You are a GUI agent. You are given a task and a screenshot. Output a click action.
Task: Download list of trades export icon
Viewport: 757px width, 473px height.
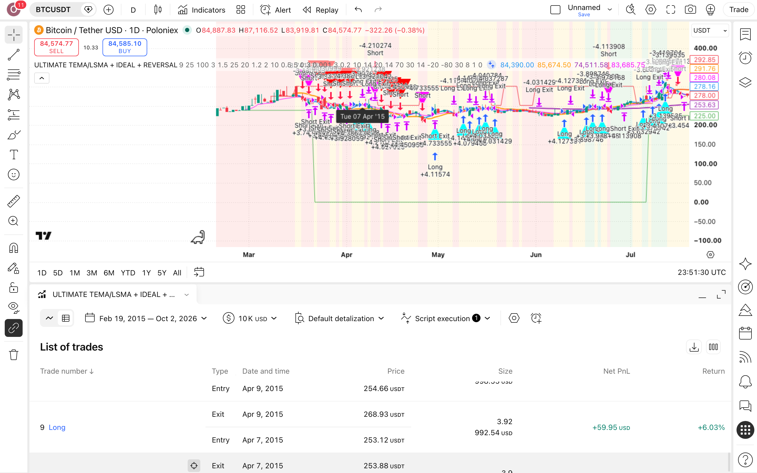(x=694, y=347)
